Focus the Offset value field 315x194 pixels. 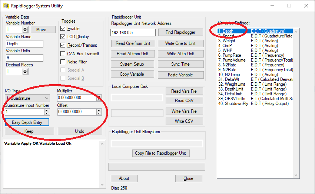click(x=77, y=112)
